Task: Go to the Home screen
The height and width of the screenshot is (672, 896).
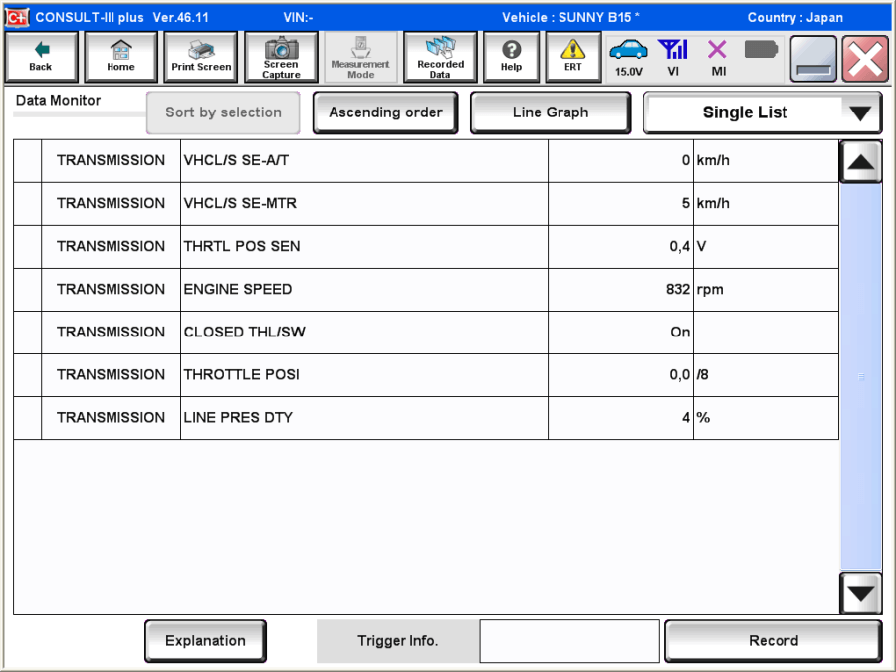Action: (120, 57)
